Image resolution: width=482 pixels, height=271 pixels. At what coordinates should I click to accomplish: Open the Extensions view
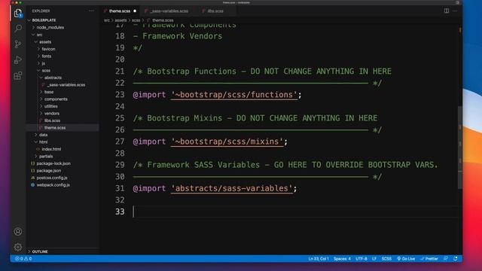click(x=18, y=75)
